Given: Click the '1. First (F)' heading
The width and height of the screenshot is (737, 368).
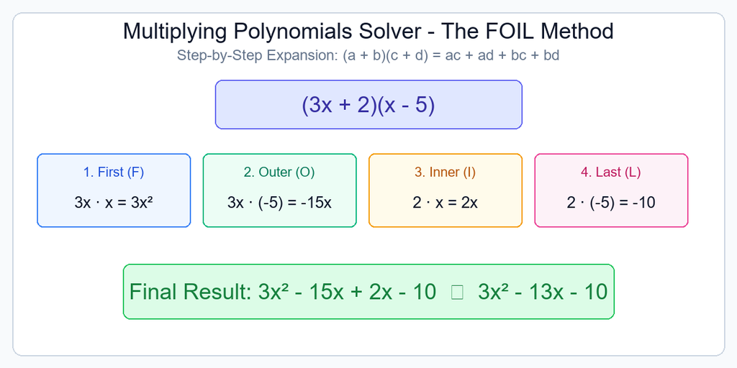Looking at the screenshot, I should 114,172.
